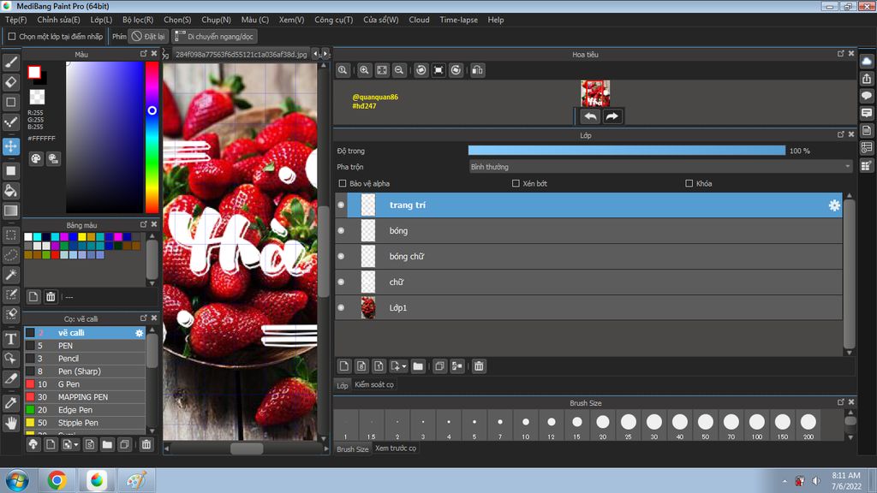877x493 pixels.
Task: Select the Pencil brush
Action: click(x=85, y=359)
